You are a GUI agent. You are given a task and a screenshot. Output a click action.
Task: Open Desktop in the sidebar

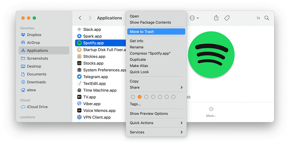click(x=44, y=66)
